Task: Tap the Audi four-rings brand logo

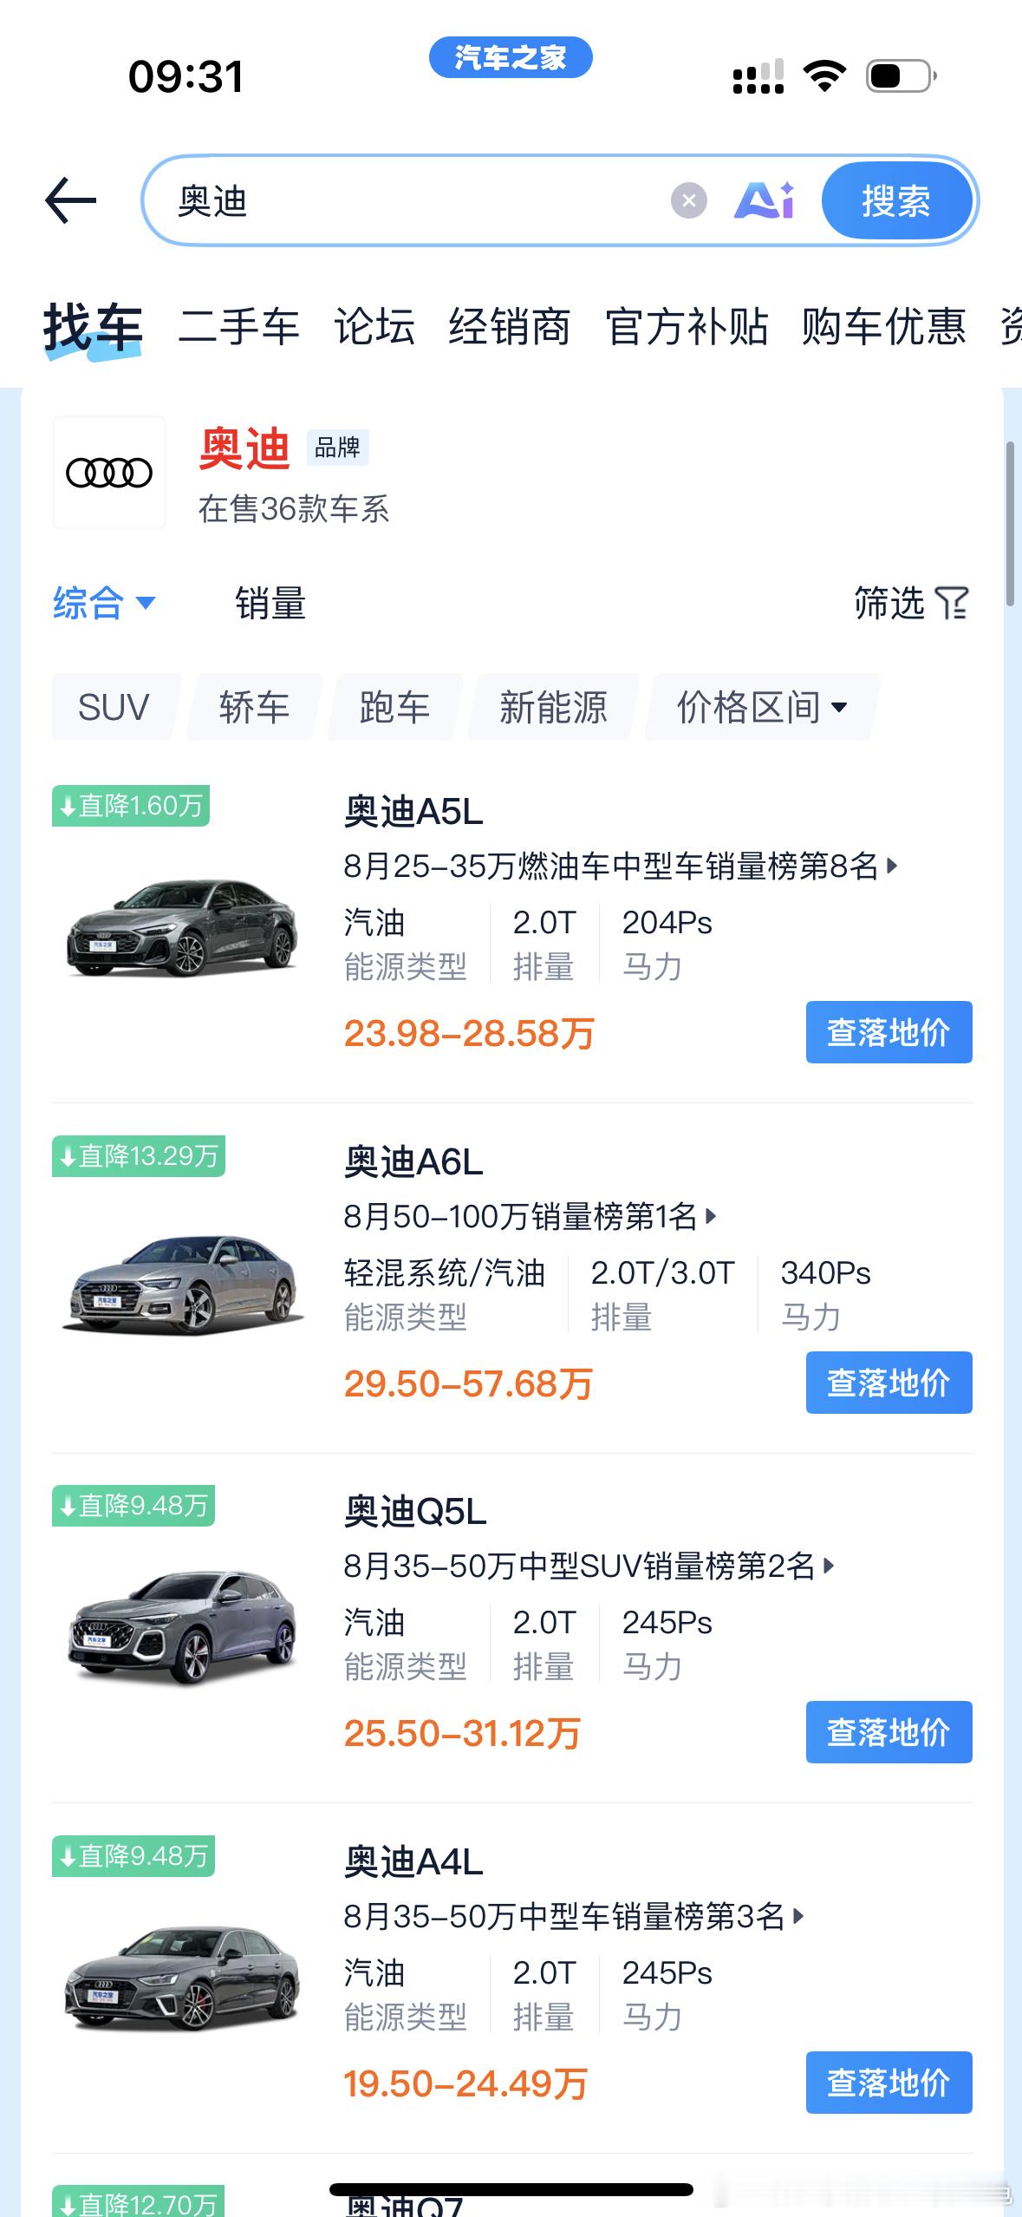Action: click(x=109, y=473)
